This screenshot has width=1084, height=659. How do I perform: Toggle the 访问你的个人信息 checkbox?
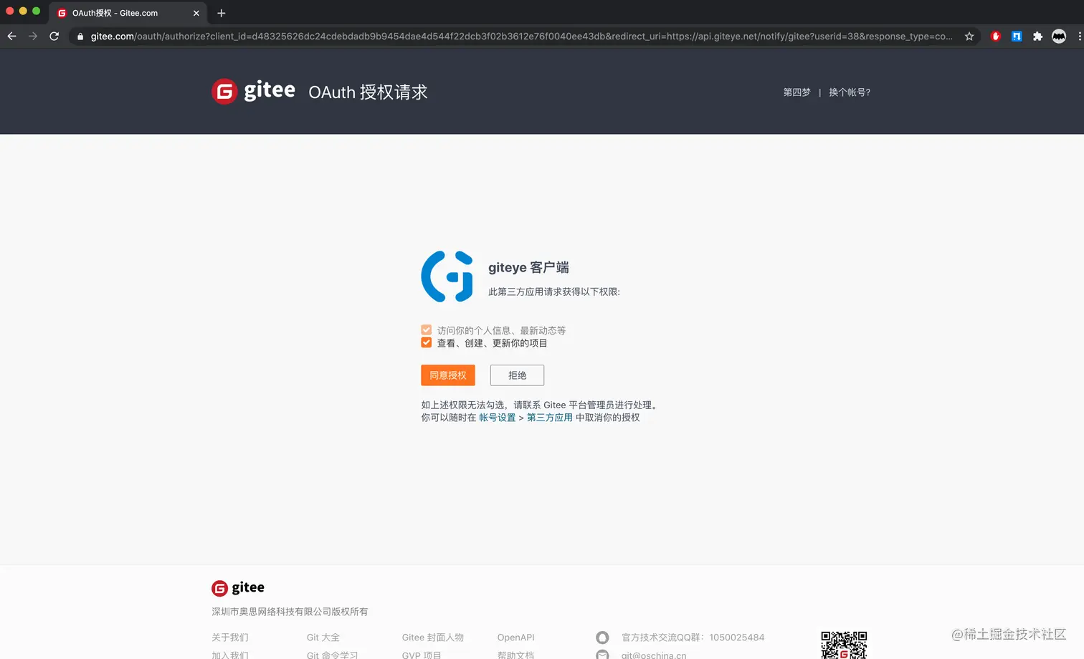click(x=427, y=330)
